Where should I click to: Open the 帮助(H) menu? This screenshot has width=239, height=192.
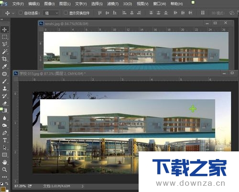176,4
